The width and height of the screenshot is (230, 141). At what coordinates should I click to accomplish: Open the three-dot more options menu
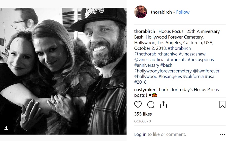click(222, 135)
